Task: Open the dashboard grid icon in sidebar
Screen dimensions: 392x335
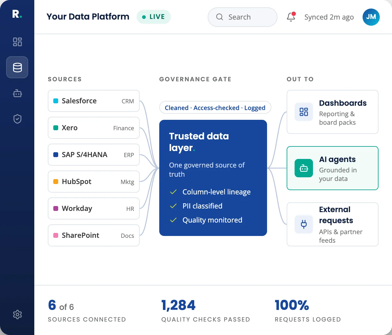Action: click(x=17, y=42)
